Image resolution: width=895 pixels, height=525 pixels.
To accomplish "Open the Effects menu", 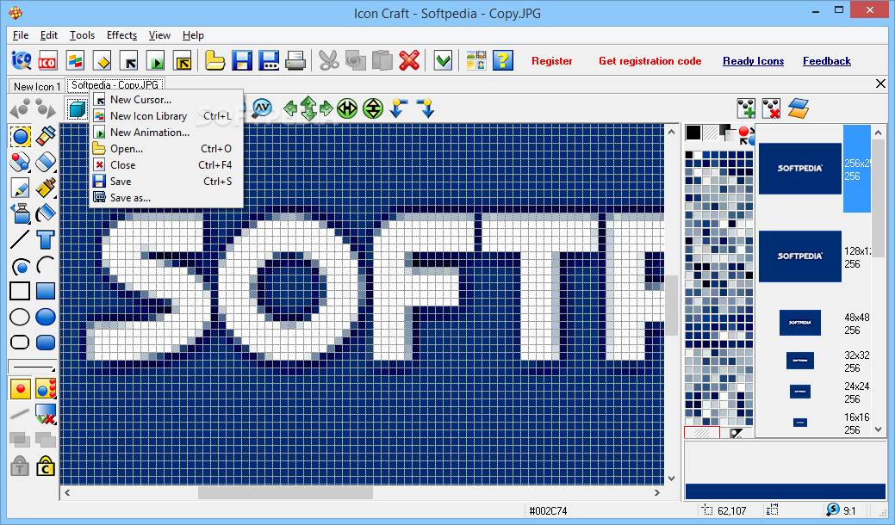I will pyautogui.click(x=121, y=35).
